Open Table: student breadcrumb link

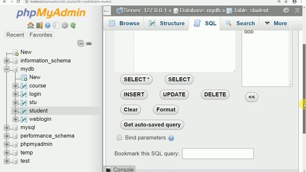click(x=251, y=11)
